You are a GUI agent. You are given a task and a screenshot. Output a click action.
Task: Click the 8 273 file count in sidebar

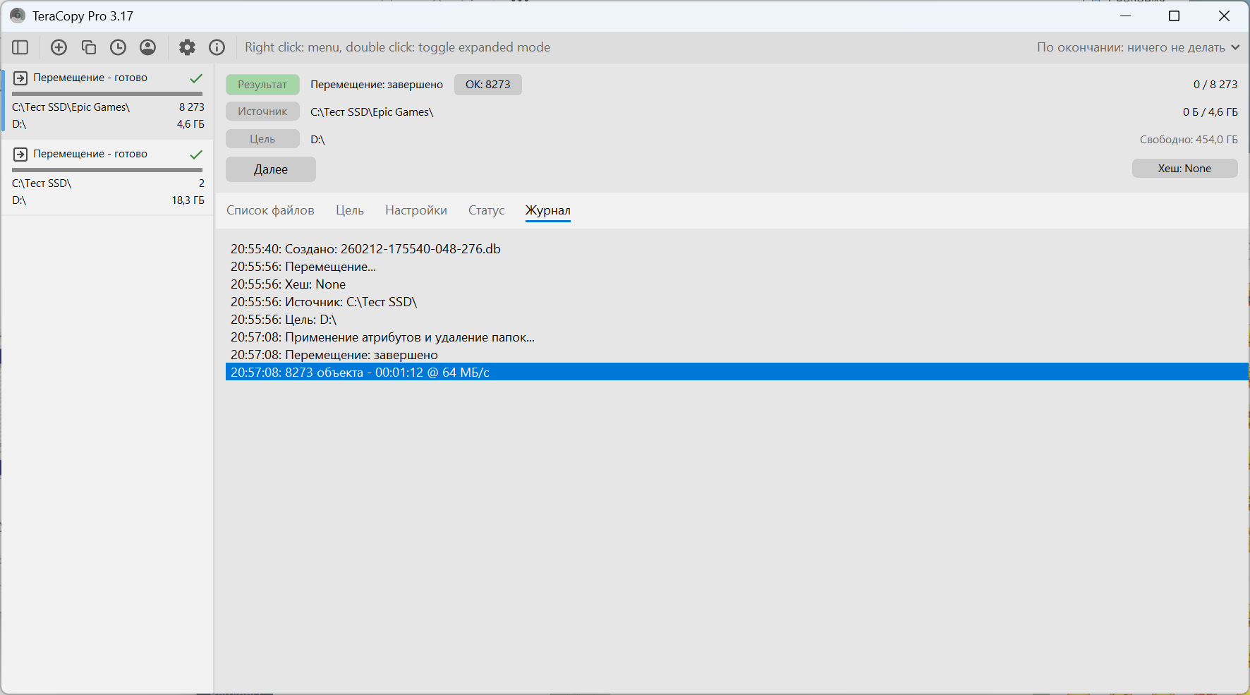coord(192,107)
